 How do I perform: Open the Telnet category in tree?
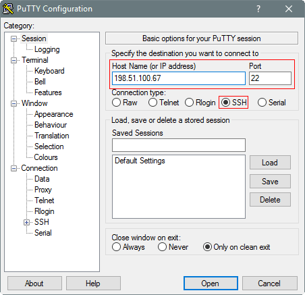45,200
